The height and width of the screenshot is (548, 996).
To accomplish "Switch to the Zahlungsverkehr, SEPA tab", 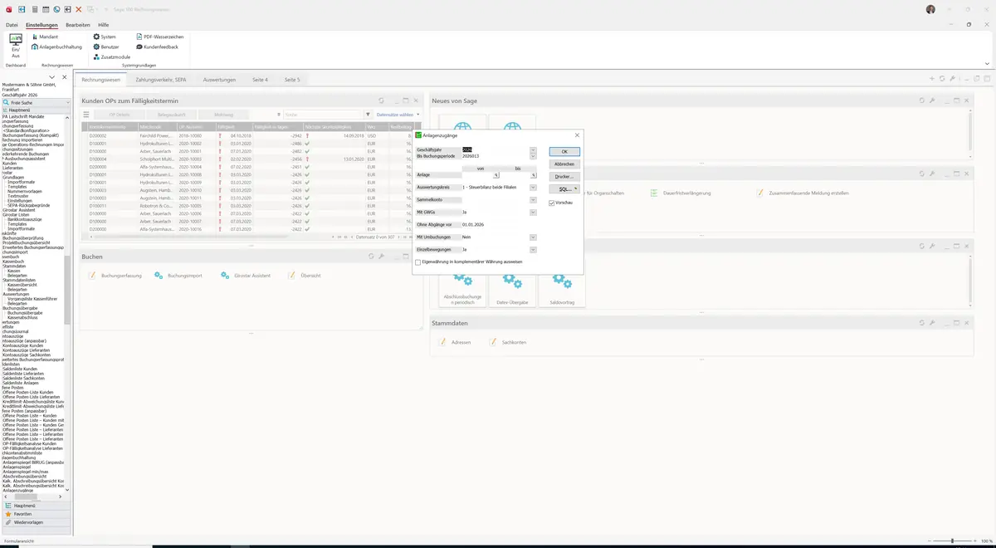I will tap(161, 80).
